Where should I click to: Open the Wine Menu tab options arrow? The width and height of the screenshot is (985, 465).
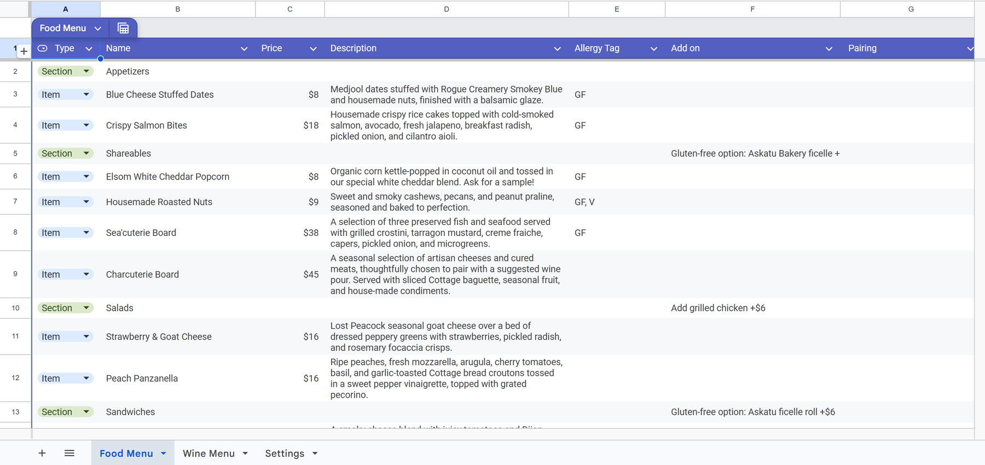245,454
